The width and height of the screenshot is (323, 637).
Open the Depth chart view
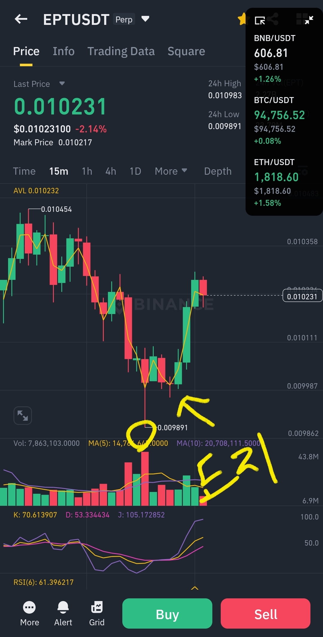[x=218, y=171]
